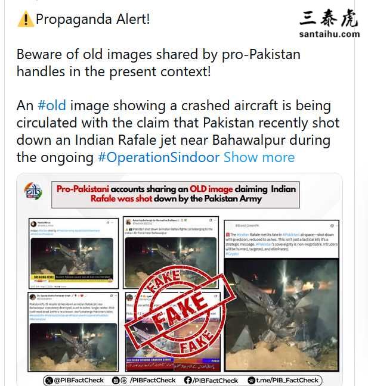Open the top-left crash tweet screenshot
This screenshot has width=368, height=386.
pos(73,253)
